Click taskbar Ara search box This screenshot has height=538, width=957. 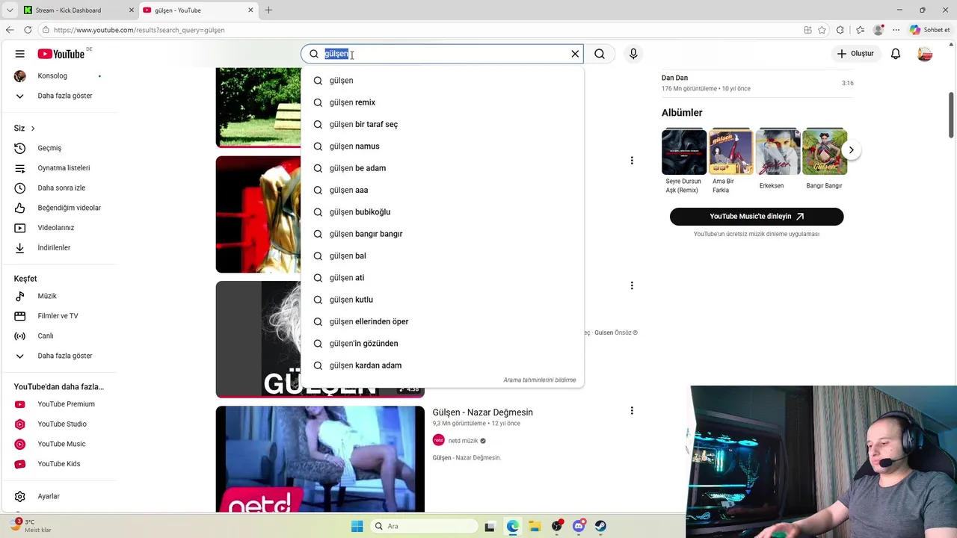(424, 526)
